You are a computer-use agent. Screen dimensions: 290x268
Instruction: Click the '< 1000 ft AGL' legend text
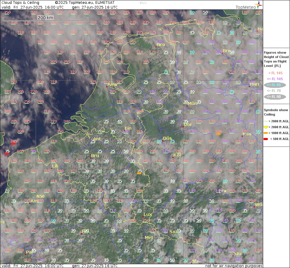[x=279, y=133]
